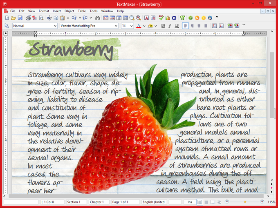Undo the last action
The width and height of the screenshot is (278, 208).
pyautogui.click(x=74, y=18)
